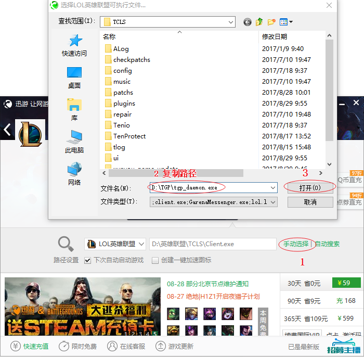Enable 创建一键加速图标 checkbox

coord(155,260)
